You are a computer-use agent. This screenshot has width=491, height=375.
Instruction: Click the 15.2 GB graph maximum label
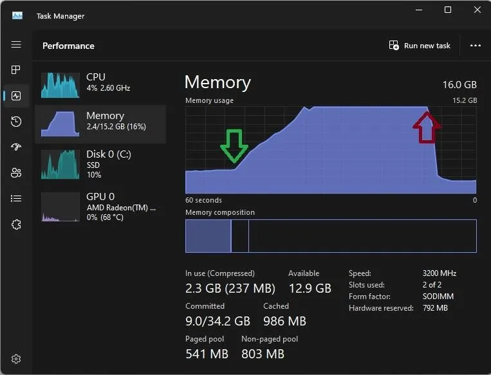(x=465, y=100)
